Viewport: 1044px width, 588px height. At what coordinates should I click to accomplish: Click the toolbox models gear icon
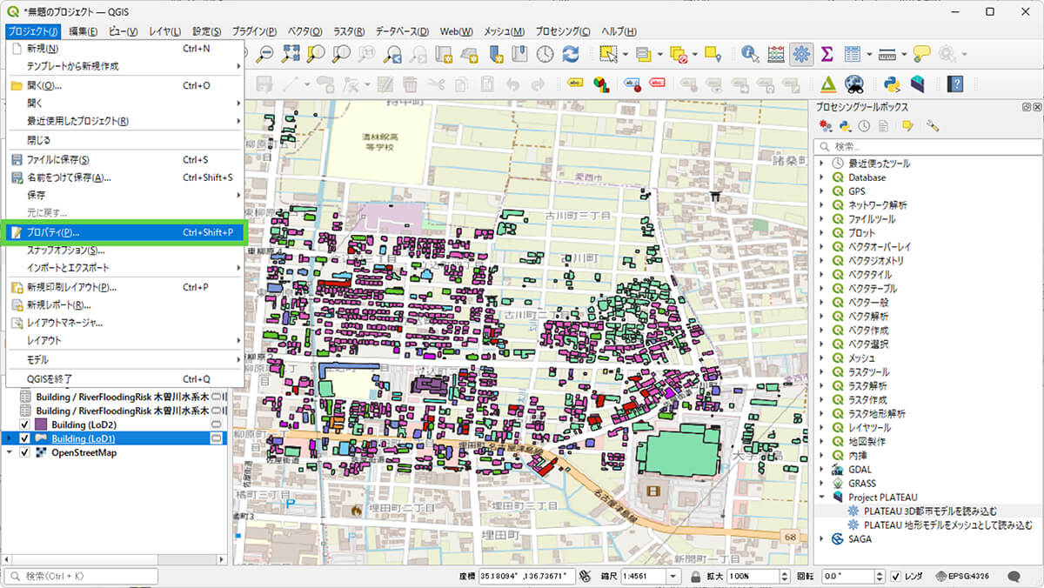(x=825, y=126)
